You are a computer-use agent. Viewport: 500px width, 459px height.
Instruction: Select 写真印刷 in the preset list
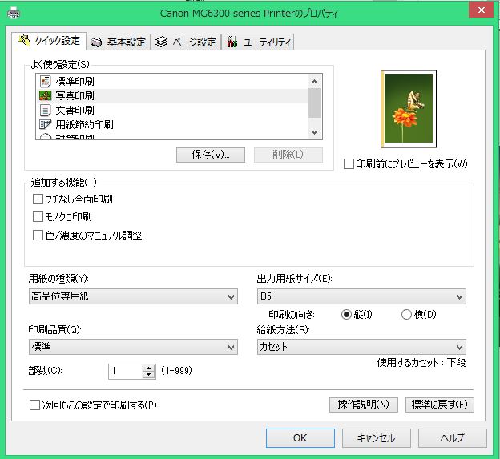172,96
